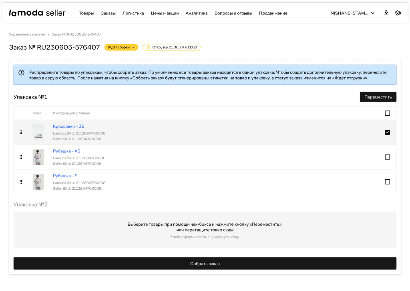410x291 pixels.
Task: Click drag handle of Кроссовки - 38 row
Action: coord(21,132)
